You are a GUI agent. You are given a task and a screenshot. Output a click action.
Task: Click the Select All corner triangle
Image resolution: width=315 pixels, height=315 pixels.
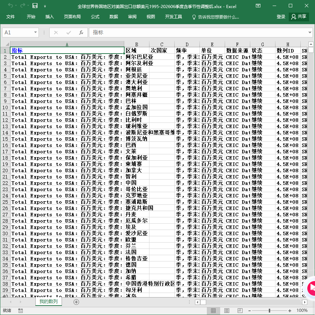pos(7,44)
